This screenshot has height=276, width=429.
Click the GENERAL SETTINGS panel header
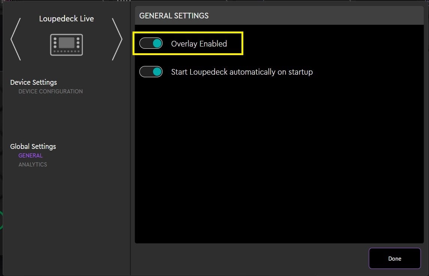279,16
